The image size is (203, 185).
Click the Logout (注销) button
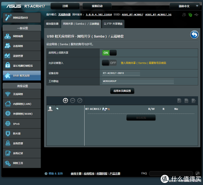(x=65, y=6)
